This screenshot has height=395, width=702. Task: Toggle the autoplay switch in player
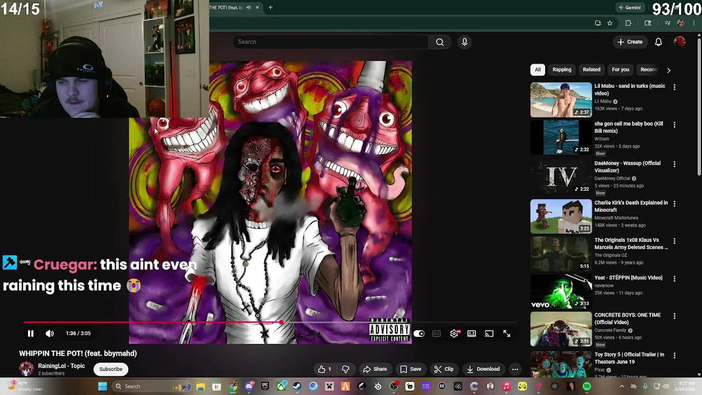pos(419,334)
